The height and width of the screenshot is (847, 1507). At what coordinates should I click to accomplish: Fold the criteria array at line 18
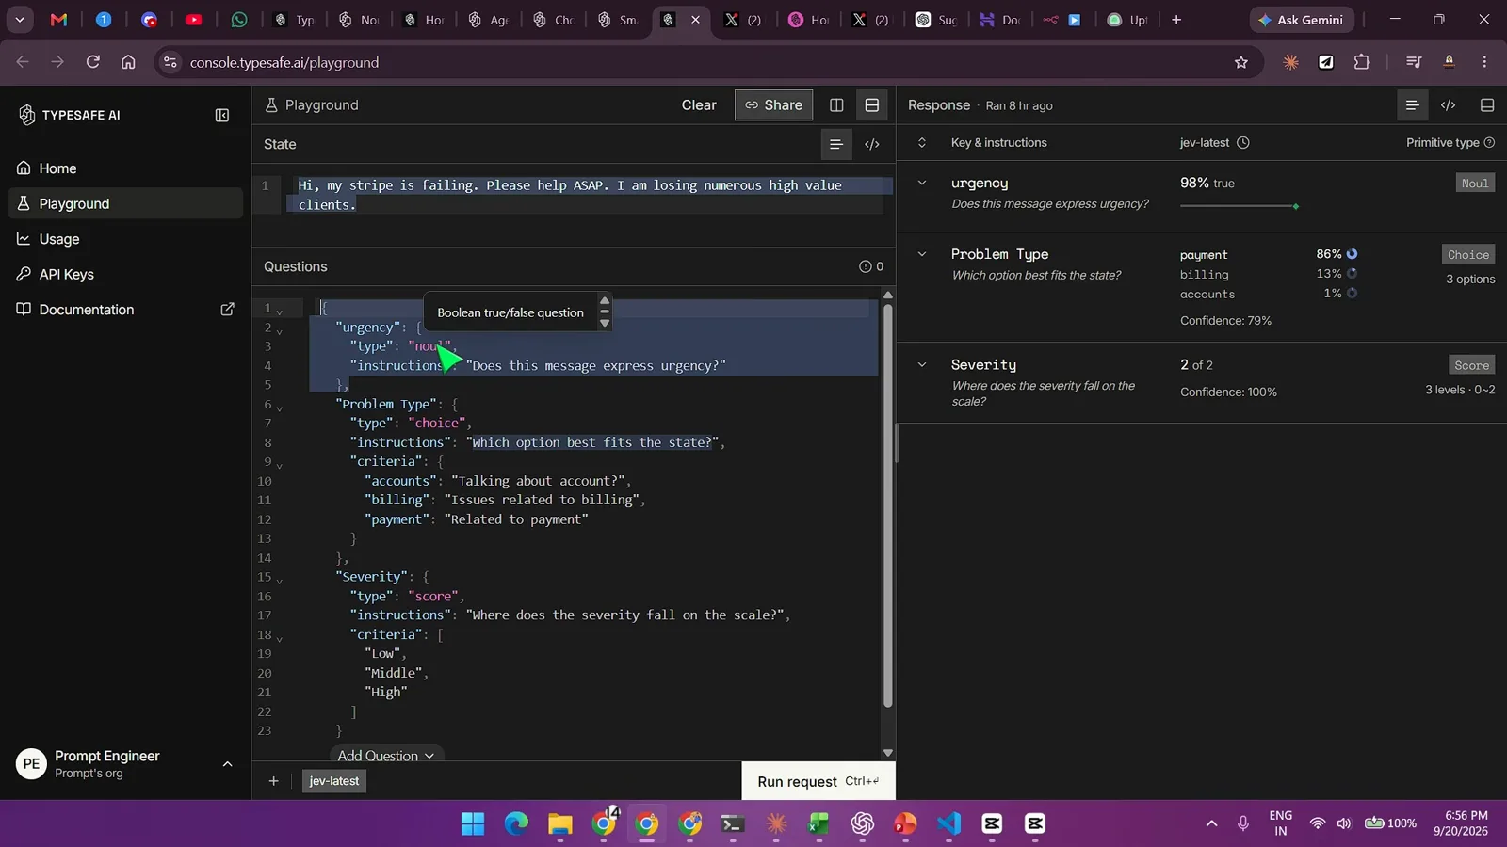(x=280, y=637)
